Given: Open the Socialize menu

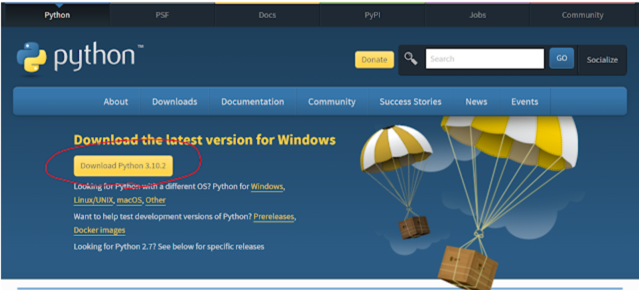Looking at the screenshot, I should tap(602, 59).
